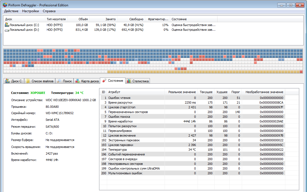
Task: Click the magnifier icon on Поиск tab
Action: tap(59, 81)
